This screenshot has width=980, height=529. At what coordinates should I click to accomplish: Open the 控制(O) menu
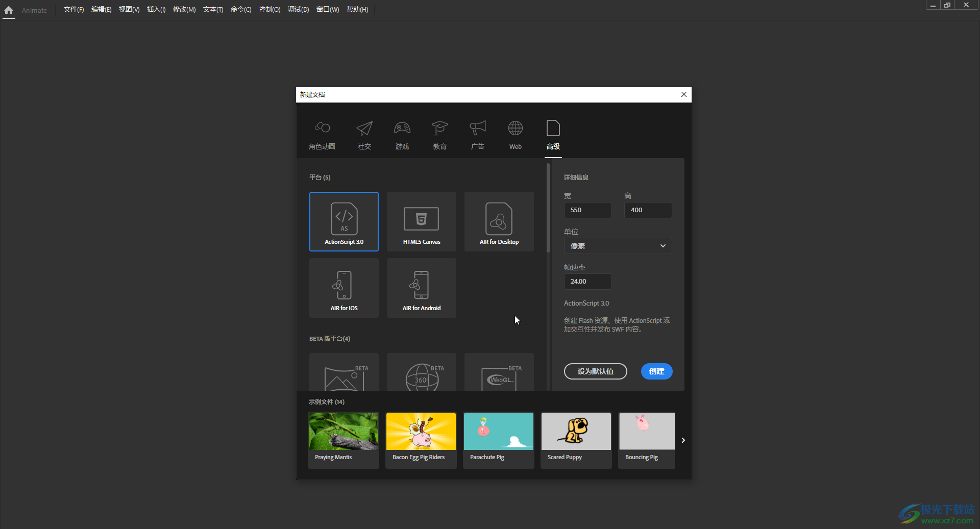coord(269,10)
